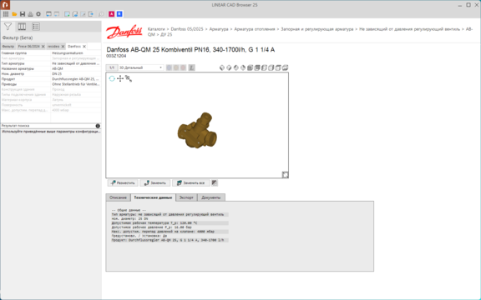The image size is (481, 300).
Task: Open settings with the gear icon
Action: [38, 14]
